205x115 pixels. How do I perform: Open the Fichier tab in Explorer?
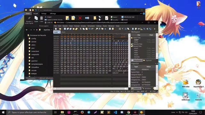(28, 13)
